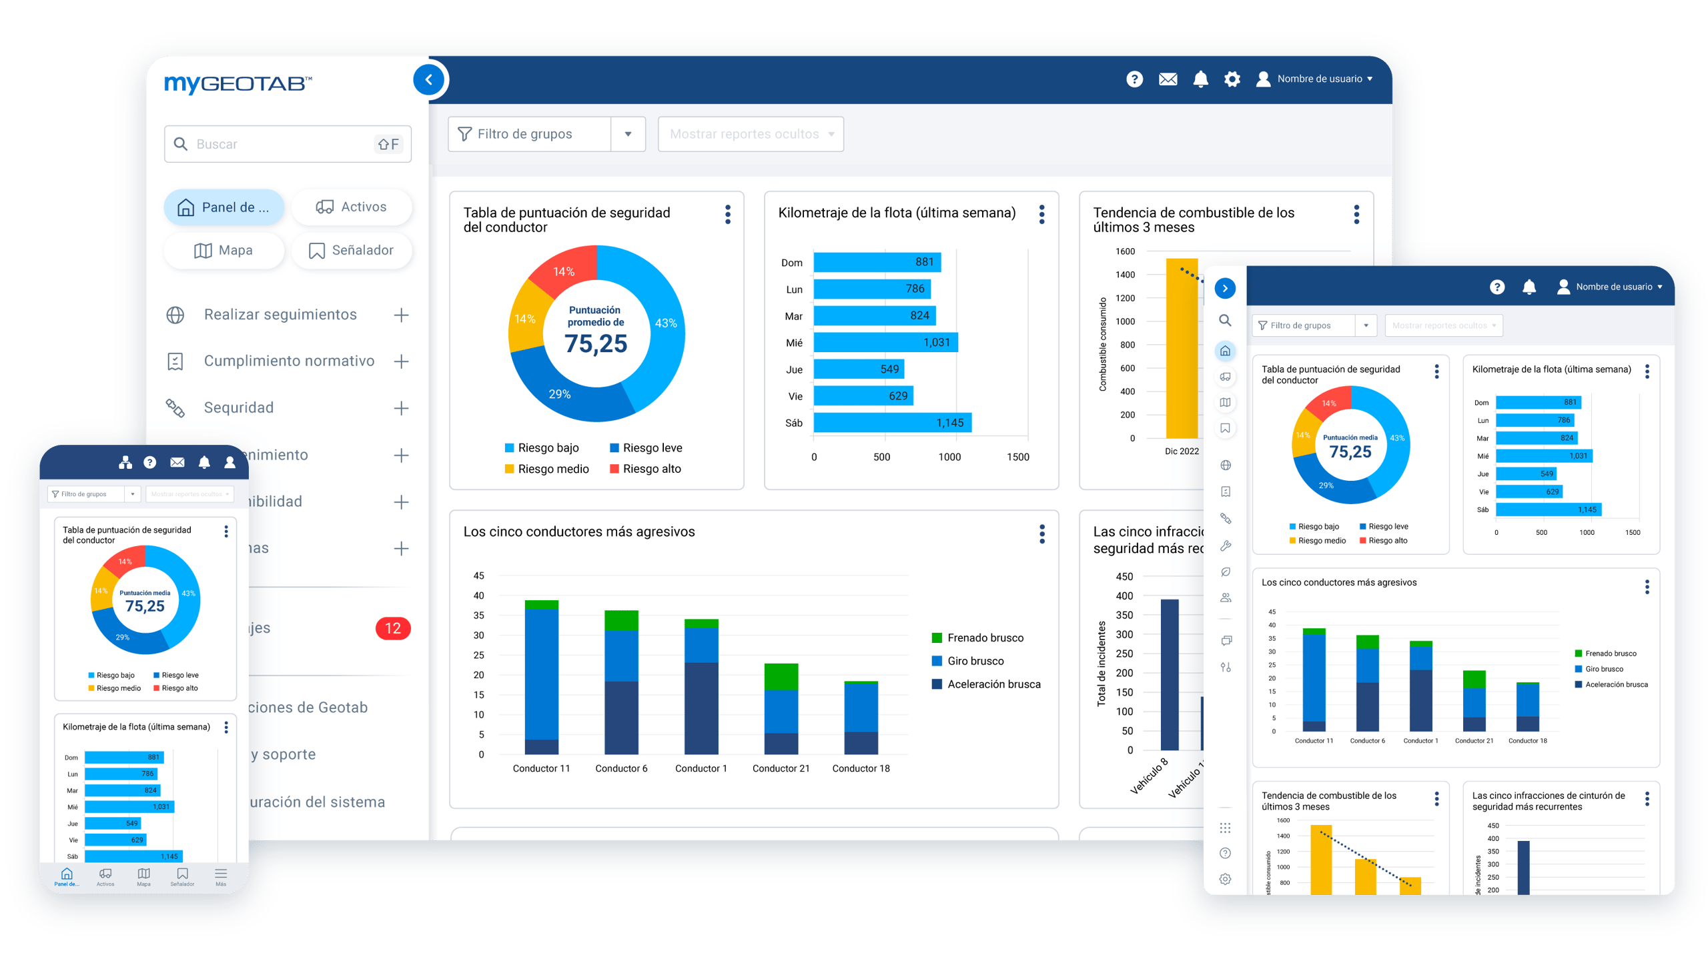The width and height of the screenshot is (1708, 961).
Task: Click the Frenado brusco legend swatch on desktop
Action: pyautogui.click(x=936, y=638)
